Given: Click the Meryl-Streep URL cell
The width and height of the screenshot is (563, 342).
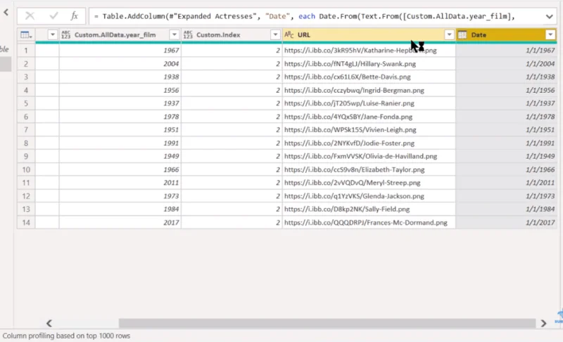Looking at the screenshot, I should pos(369,183).
